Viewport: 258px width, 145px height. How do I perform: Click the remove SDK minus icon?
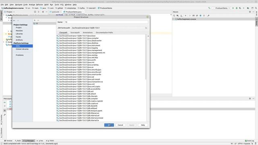[x=38, y=20]
